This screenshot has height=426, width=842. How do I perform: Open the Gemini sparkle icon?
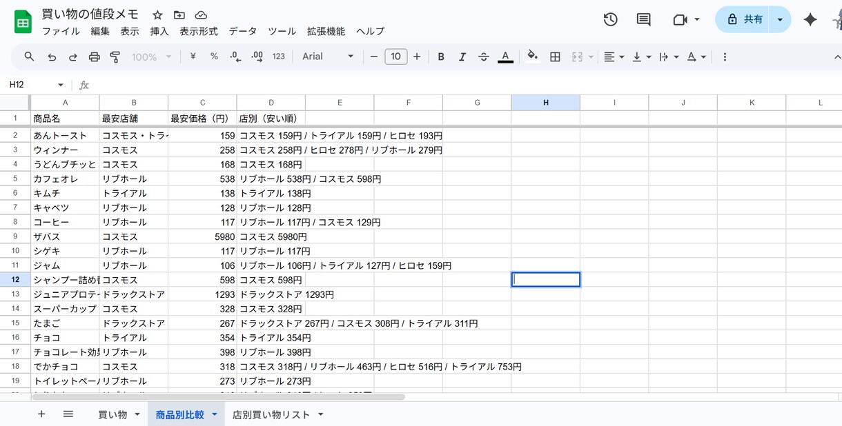click(x=810, y=19)
